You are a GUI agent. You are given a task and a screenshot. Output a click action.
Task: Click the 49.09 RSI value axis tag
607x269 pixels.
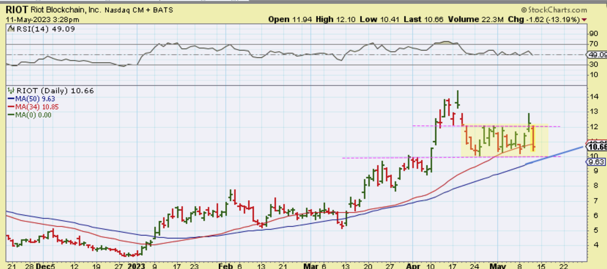(x=597, y=55)
